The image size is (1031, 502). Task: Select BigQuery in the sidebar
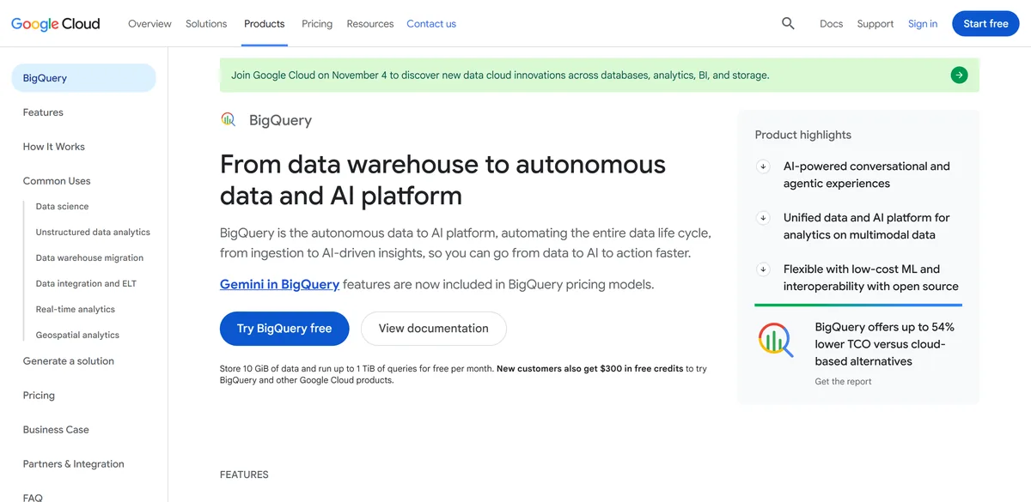pyautogui.click(x=83, y=78)
